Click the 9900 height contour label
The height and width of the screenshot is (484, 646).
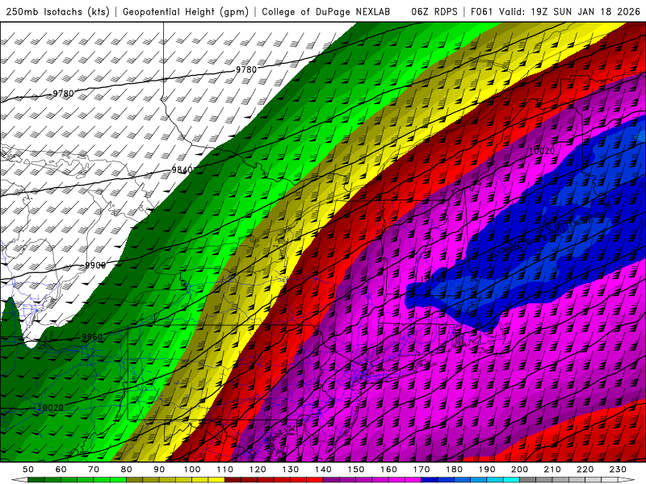(x=95, y=265)
